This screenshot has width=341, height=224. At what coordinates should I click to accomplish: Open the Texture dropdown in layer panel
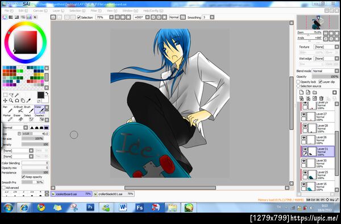coord(336,47)
